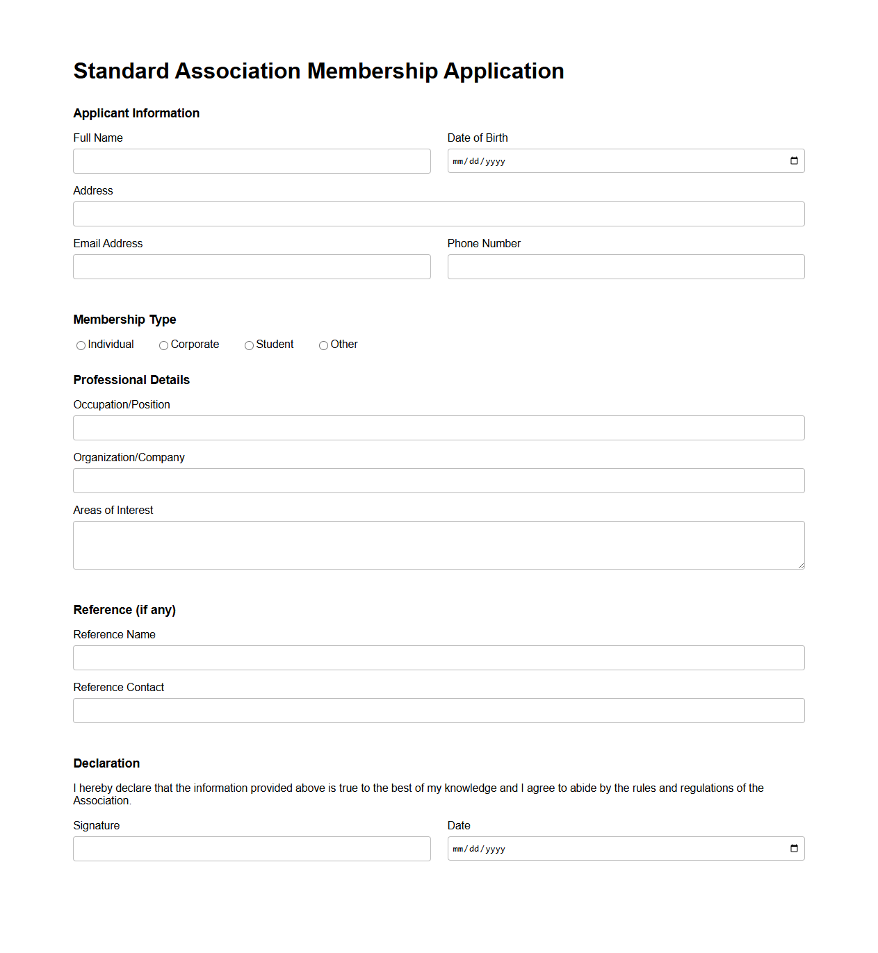
Task: Click the Areas of Interest resize handle
Action: coord(801,566)
